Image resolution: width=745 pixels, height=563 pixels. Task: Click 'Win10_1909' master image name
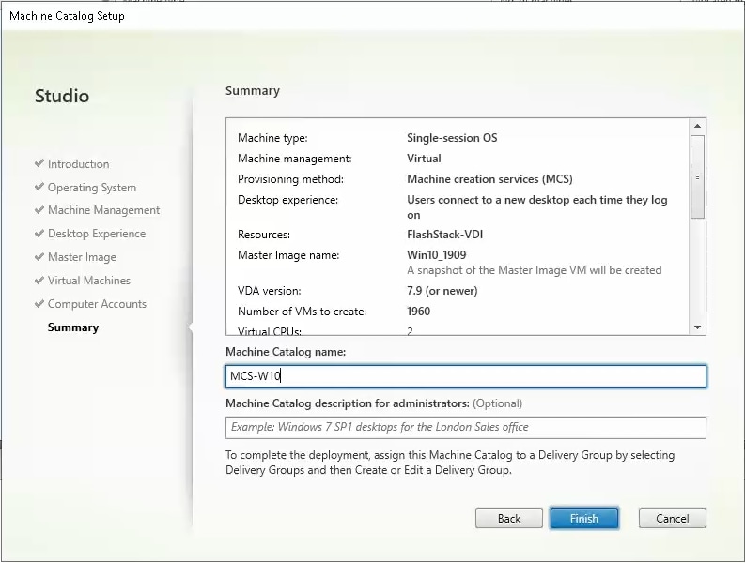[x=436, y=255]
